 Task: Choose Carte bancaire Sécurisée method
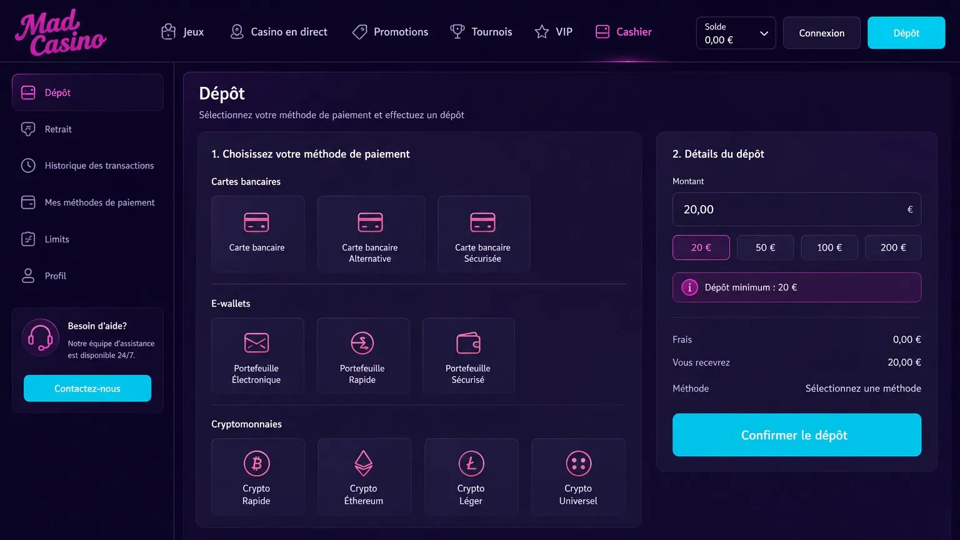click(x=484, y=234)
